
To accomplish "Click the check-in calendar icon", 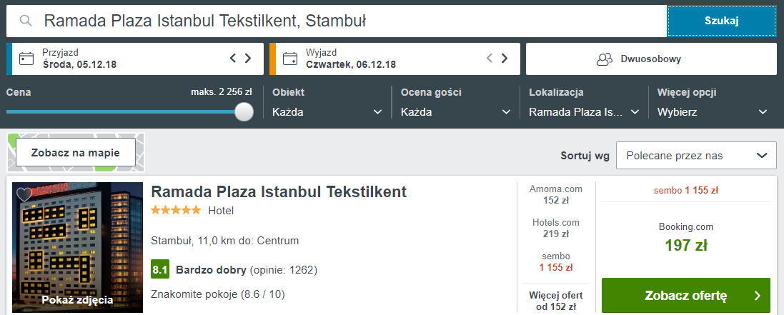I will click(x=26, y=59).
